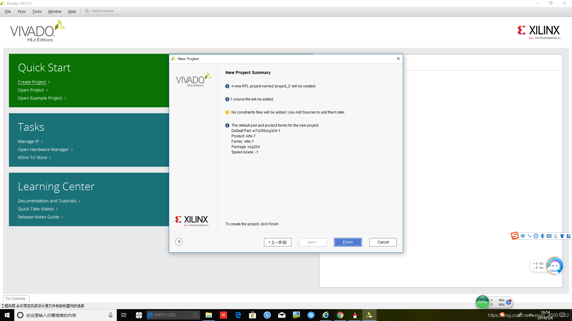Go back with the 上一步 button
The width and height of the screenshot is (572, 321).
[x=277, y=242]
